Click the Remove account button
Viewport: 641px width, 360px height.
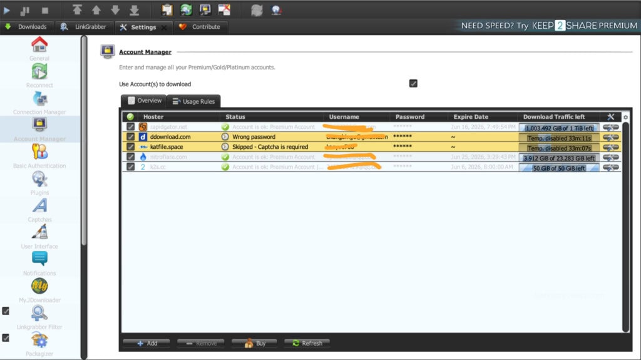click(201, 343)
